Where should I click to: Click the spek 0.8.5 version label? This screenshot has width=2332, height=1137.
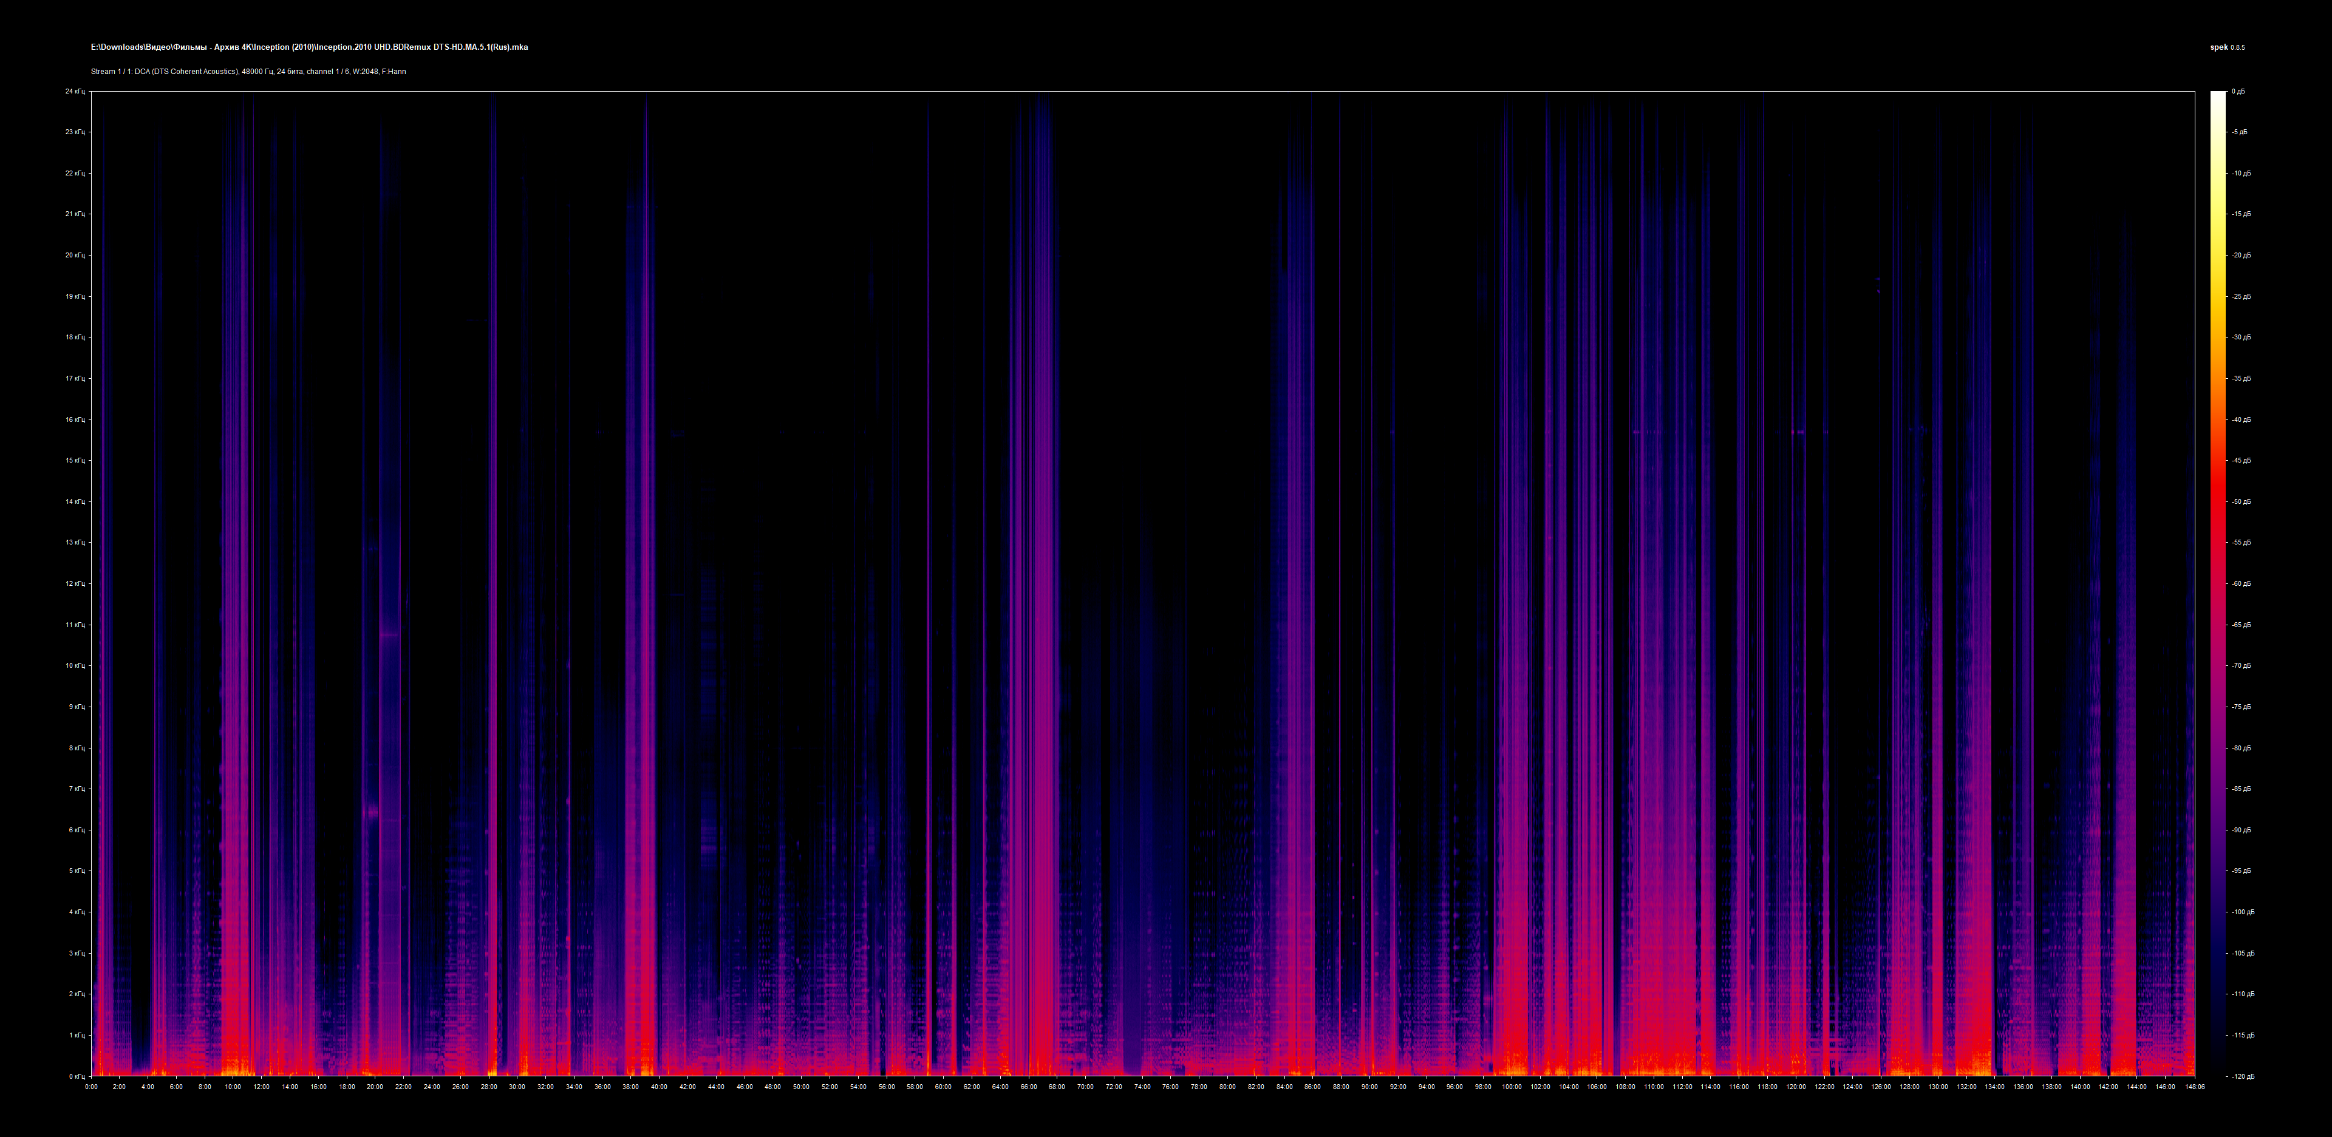tap(2227, 47)
